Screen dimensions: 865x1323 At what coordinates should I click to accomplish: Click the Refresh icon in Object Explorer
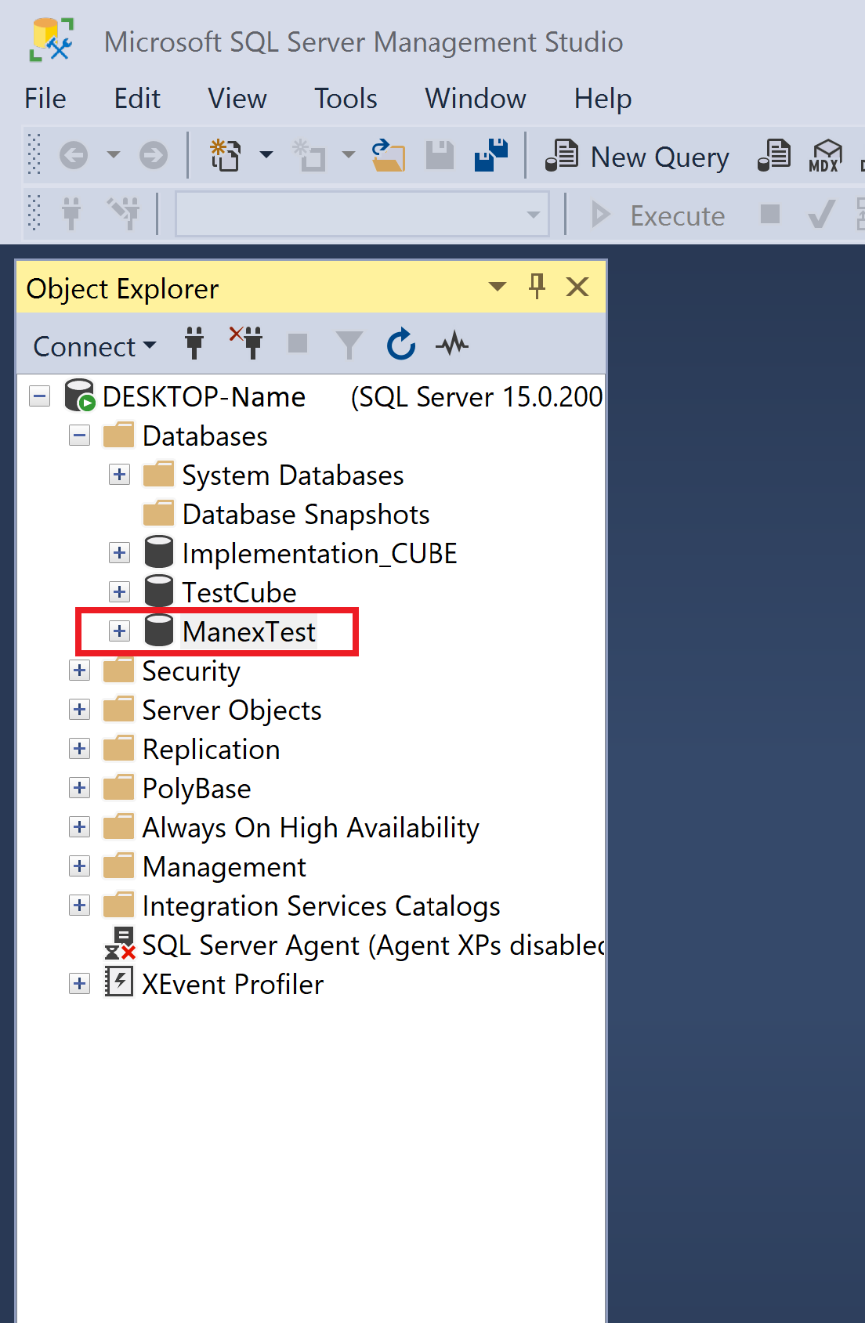(x=401, y=344)
